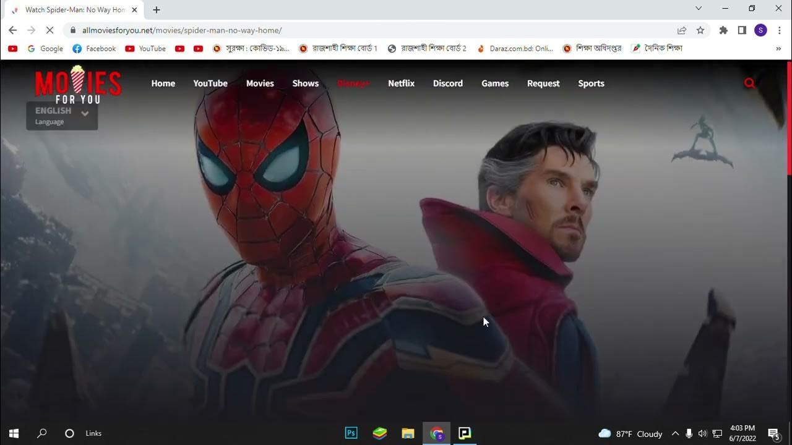This screenshot has width=792, height=445.
Task: Click the Links toolbar label
Action: pos(93,433)
